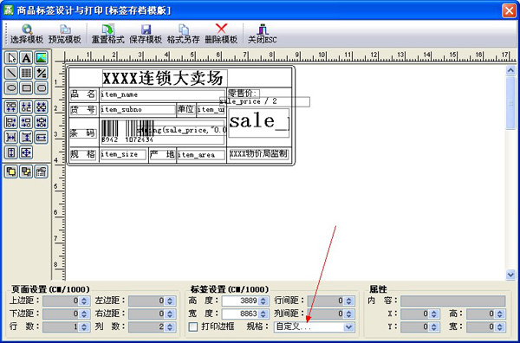The height and width of the screenshot is (343, 520).
Task: Click the label 高度 spinner arrows
Action: [x=263, y=301]
